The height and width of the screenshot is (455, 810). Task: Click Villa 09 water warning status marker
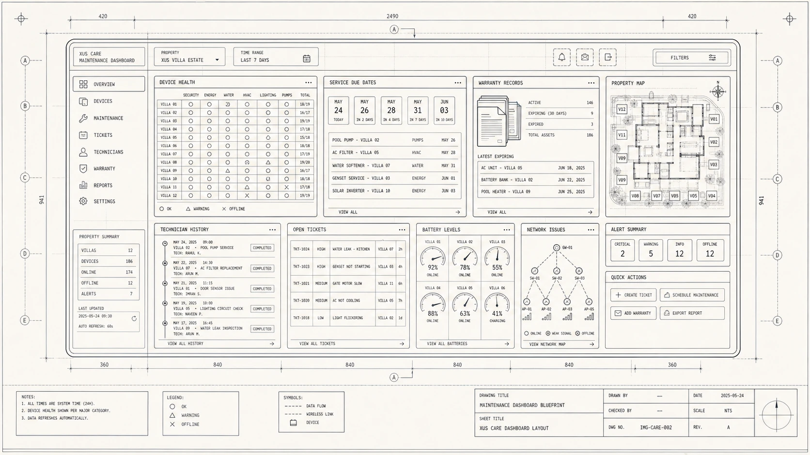point(228,171)
